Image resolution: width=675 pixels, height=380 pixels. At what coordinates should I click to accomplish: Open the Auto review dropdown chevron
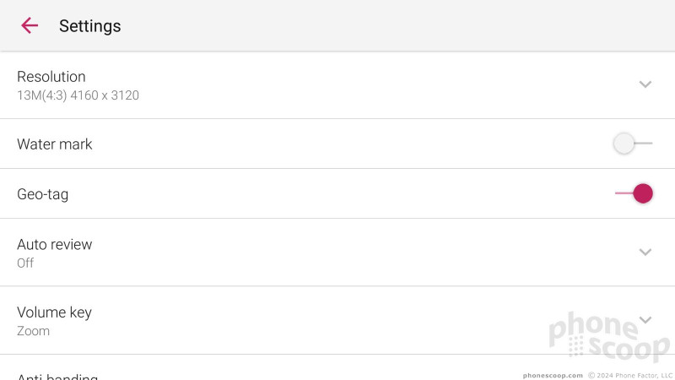[x=645, y=252]
